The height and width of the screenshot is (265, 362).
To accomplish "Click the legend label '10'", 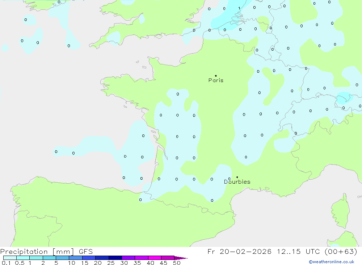I will 72,263.
